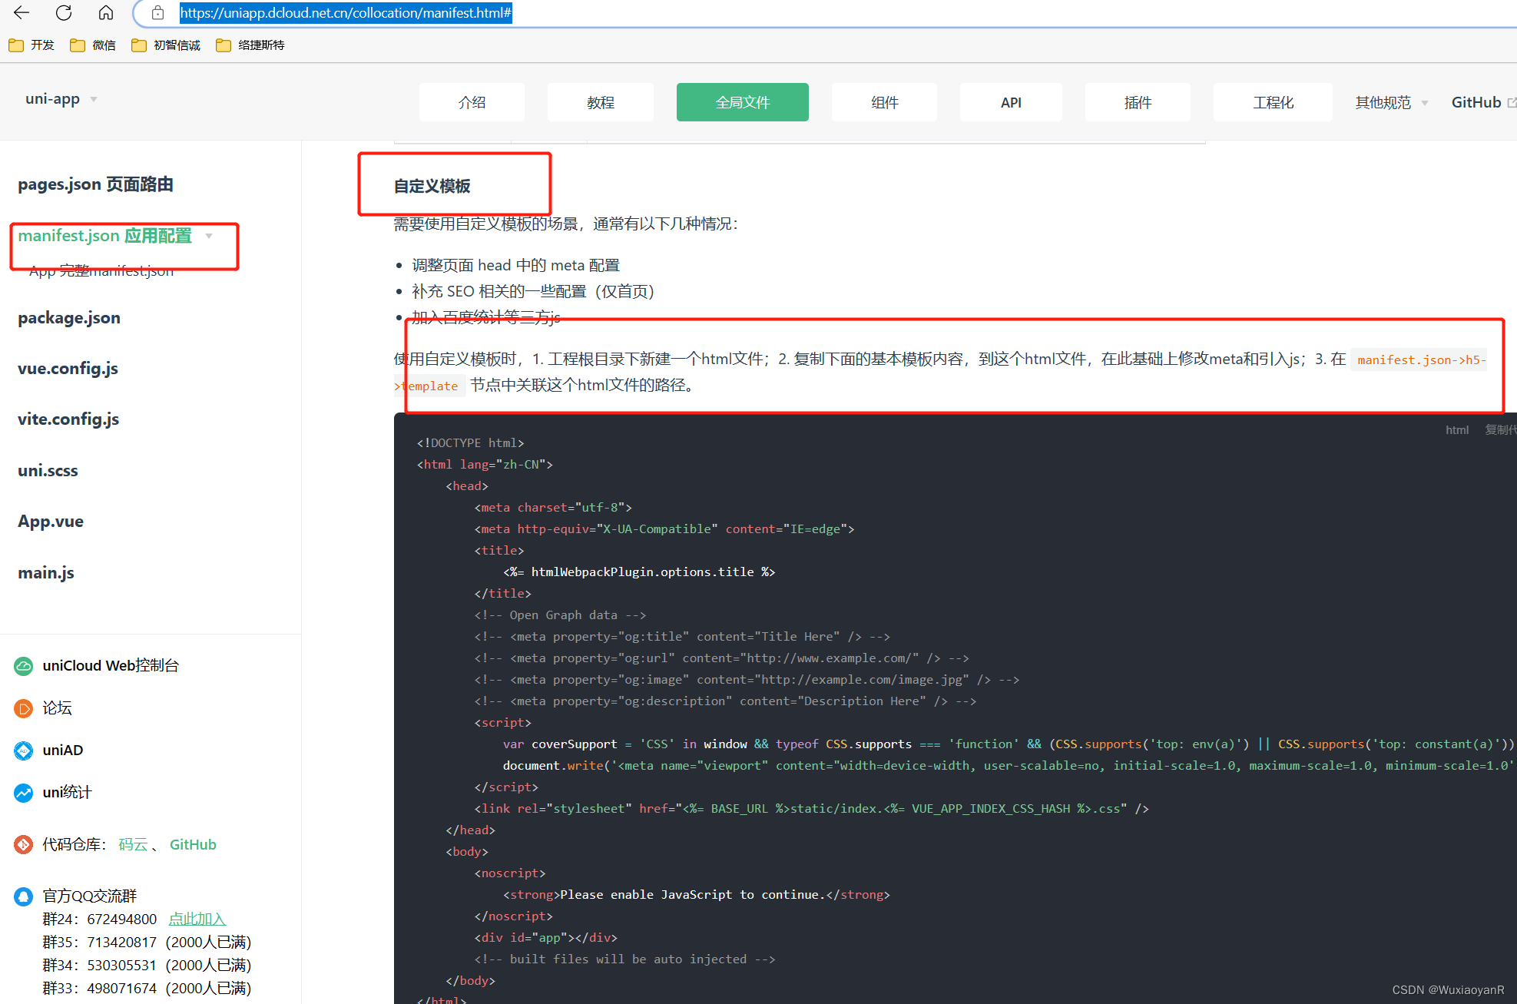Click the 论坛 forum icon
This screenshot has height=1004, width=1517.
(23, 707)
